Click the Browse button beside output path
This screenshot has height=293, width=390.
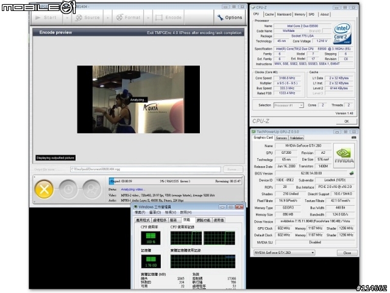pos(233,169)
